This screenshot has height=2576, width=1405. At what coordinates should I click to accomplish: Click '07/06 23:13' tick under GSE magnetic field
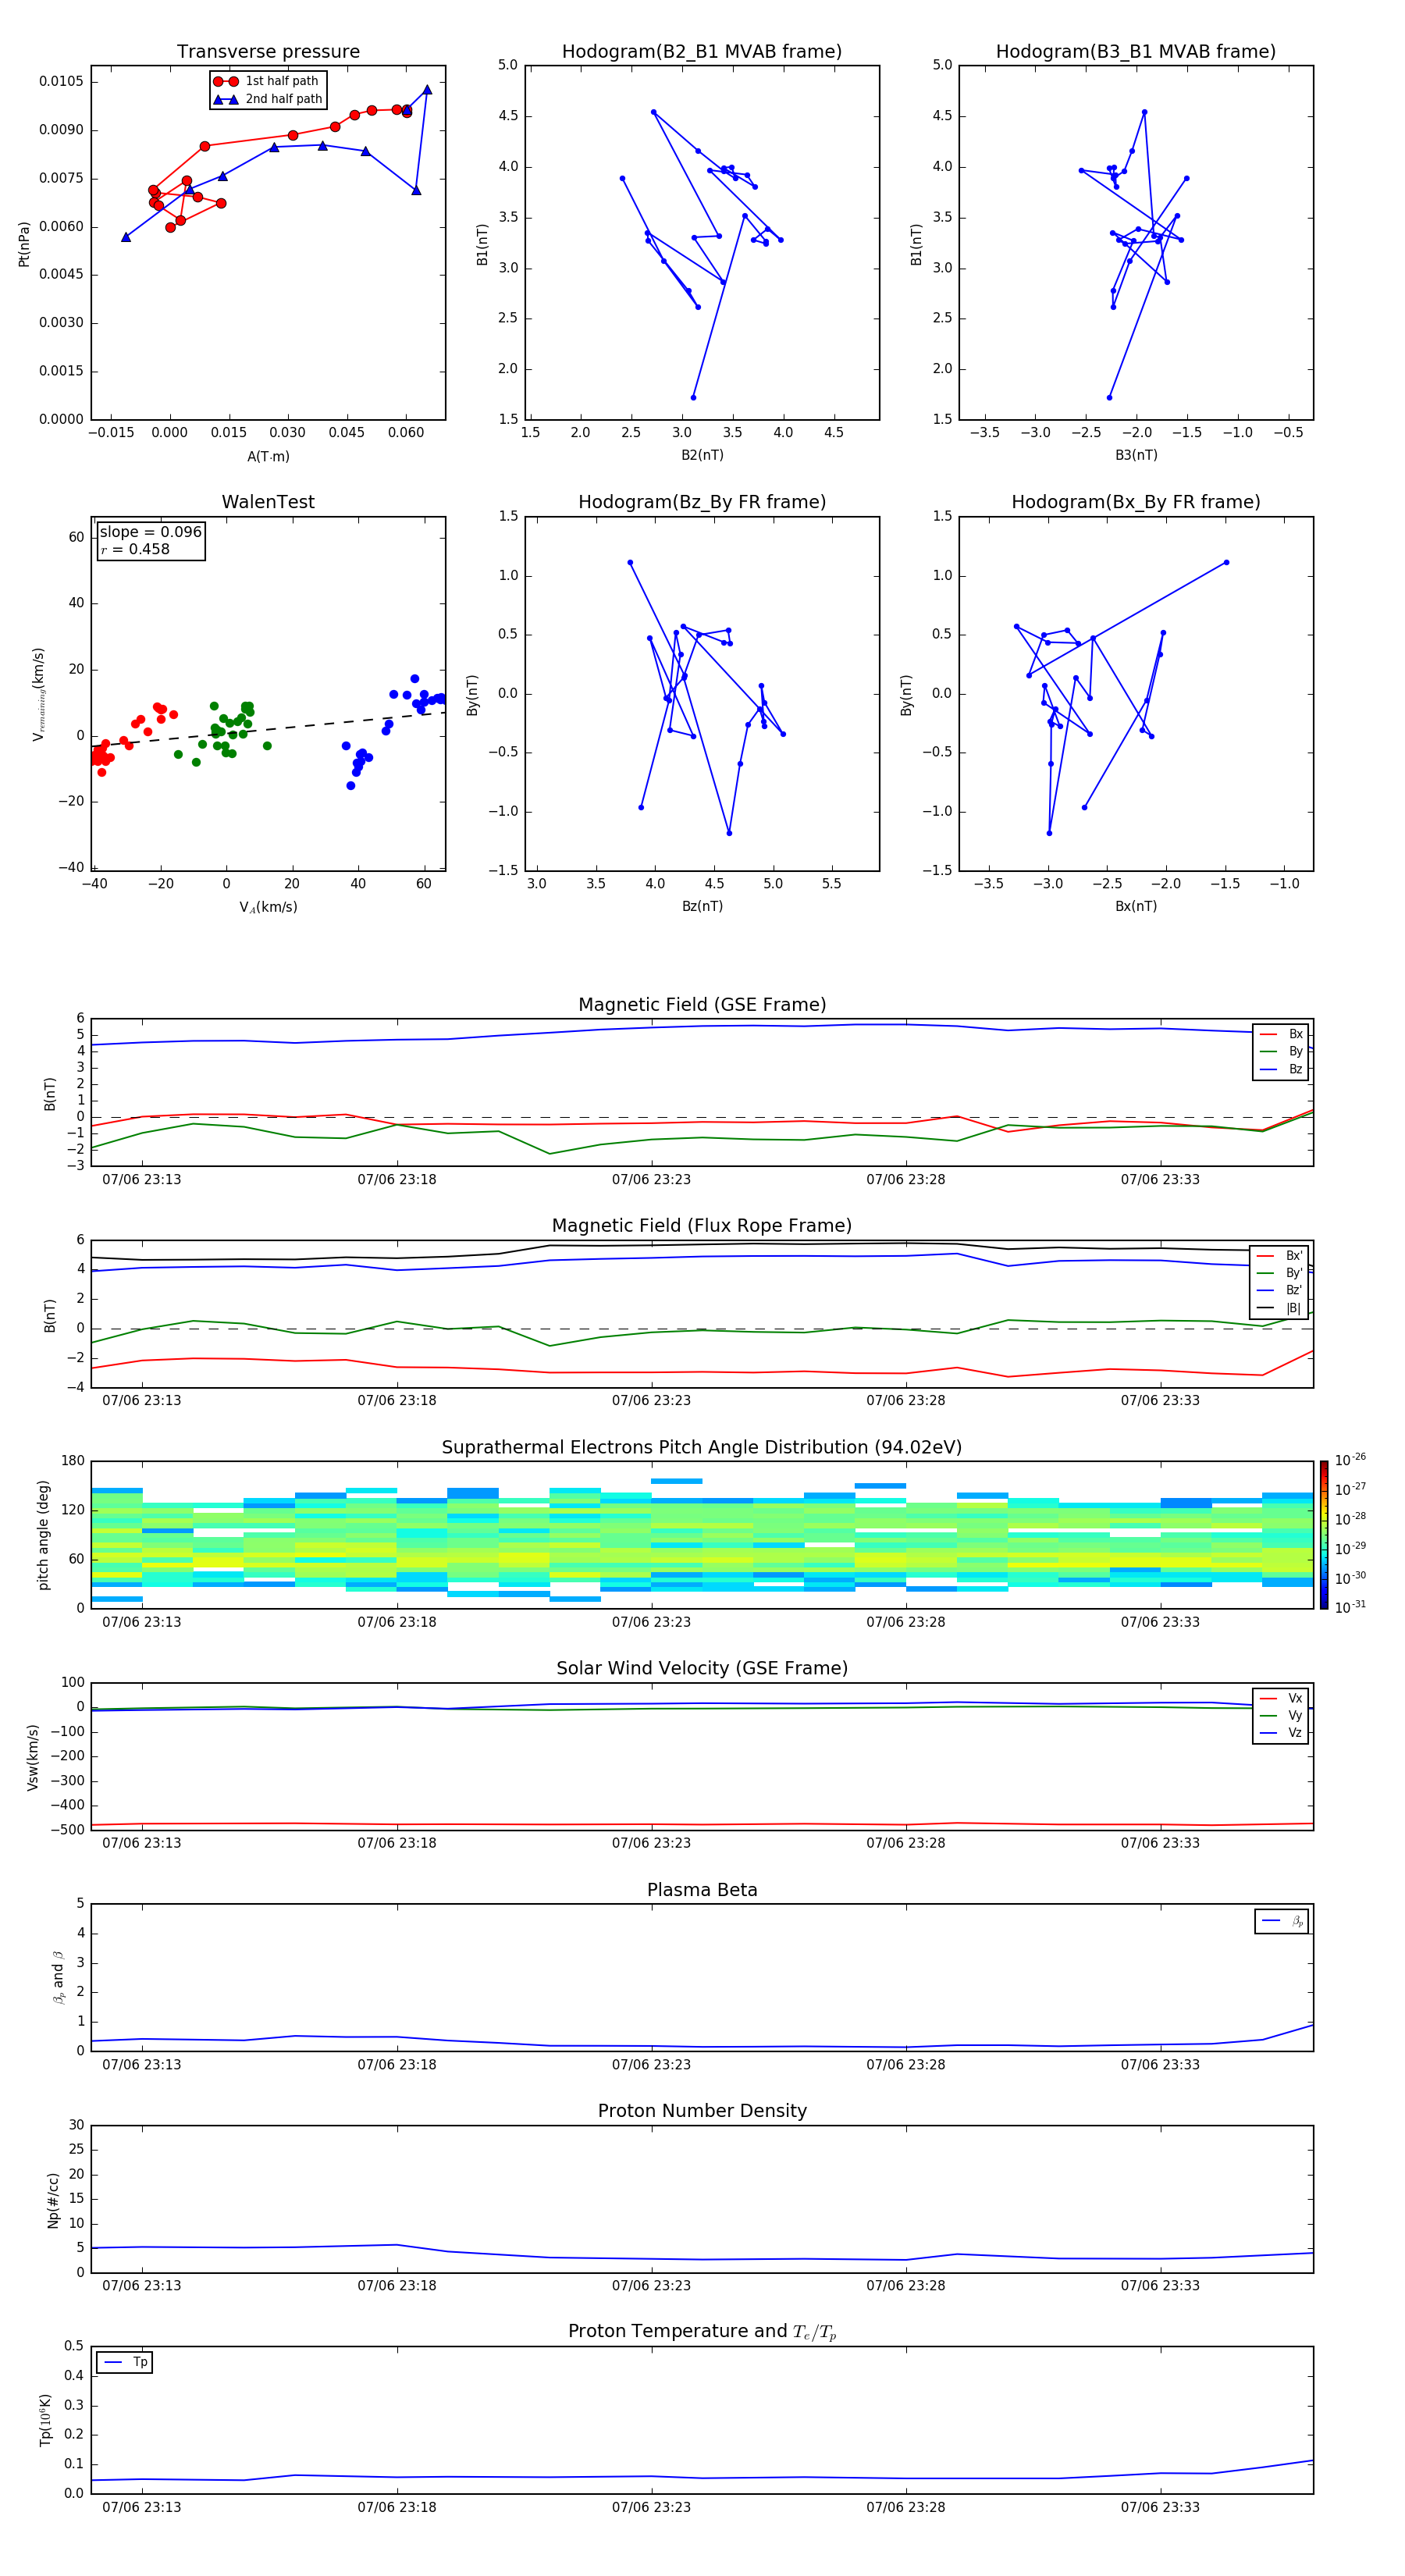(x=142, y=1179)
